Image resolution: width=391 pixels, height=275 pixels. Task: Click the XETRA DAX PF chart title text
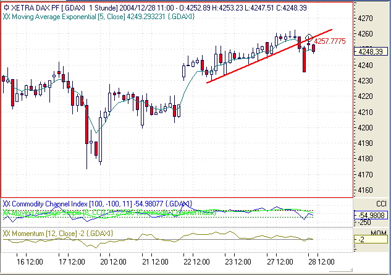[159, 8]
